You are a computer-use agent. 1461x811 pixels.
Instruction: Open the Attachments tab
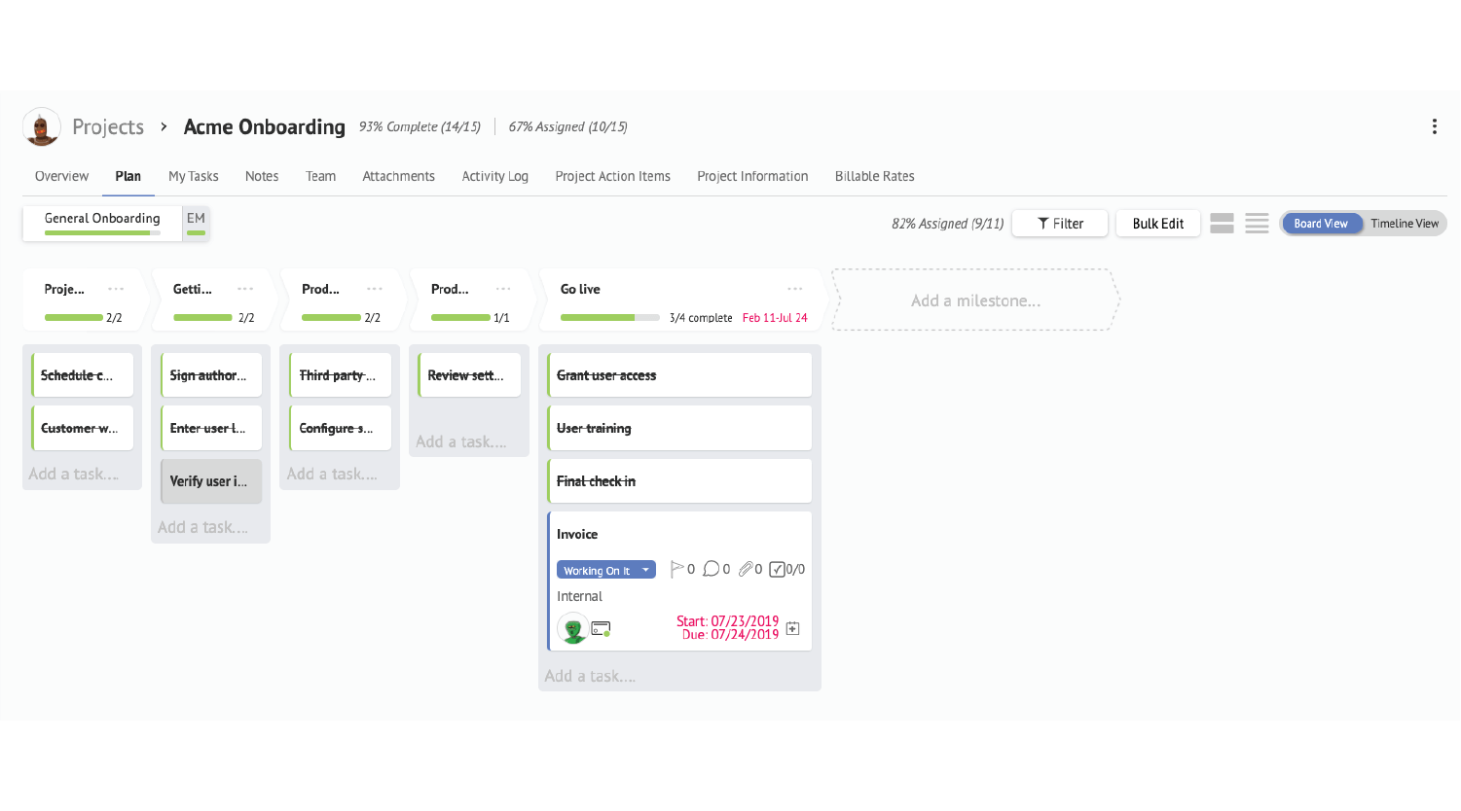pos(398,176)
